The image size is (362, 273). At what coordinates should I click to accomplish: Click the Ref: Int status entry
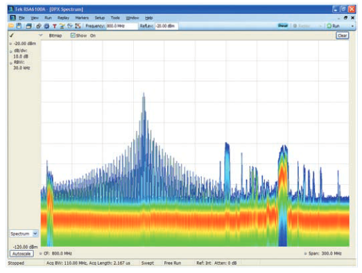pyautogui.click(x=204, y=263)
